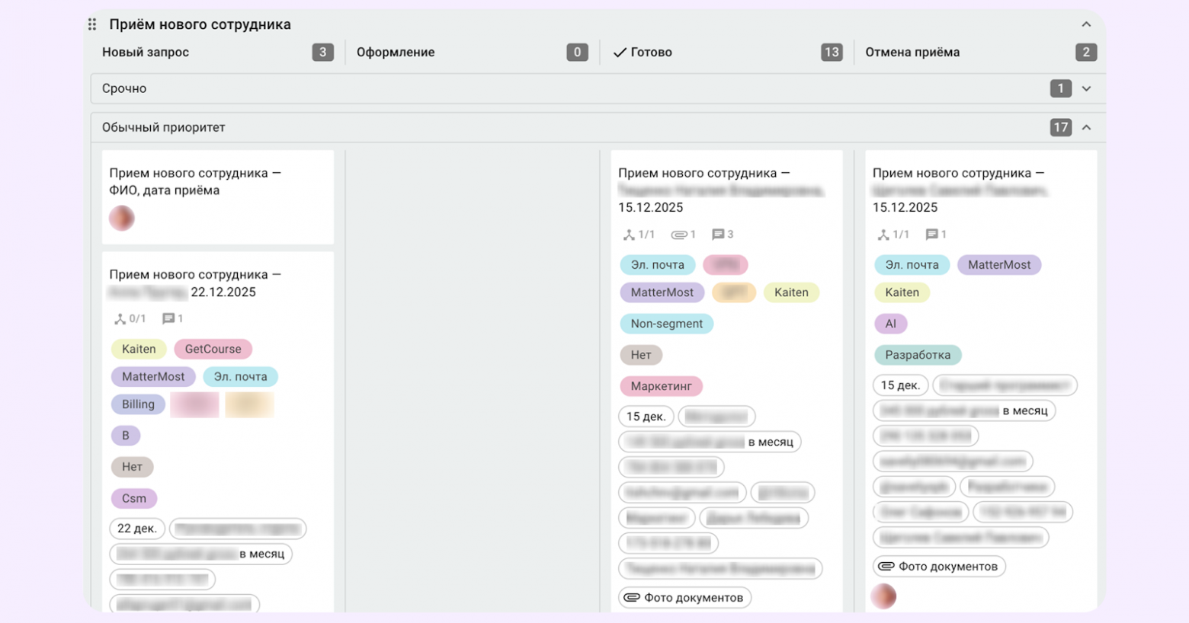Click the pink Маркетинг tag

click(x=661, y=386)
